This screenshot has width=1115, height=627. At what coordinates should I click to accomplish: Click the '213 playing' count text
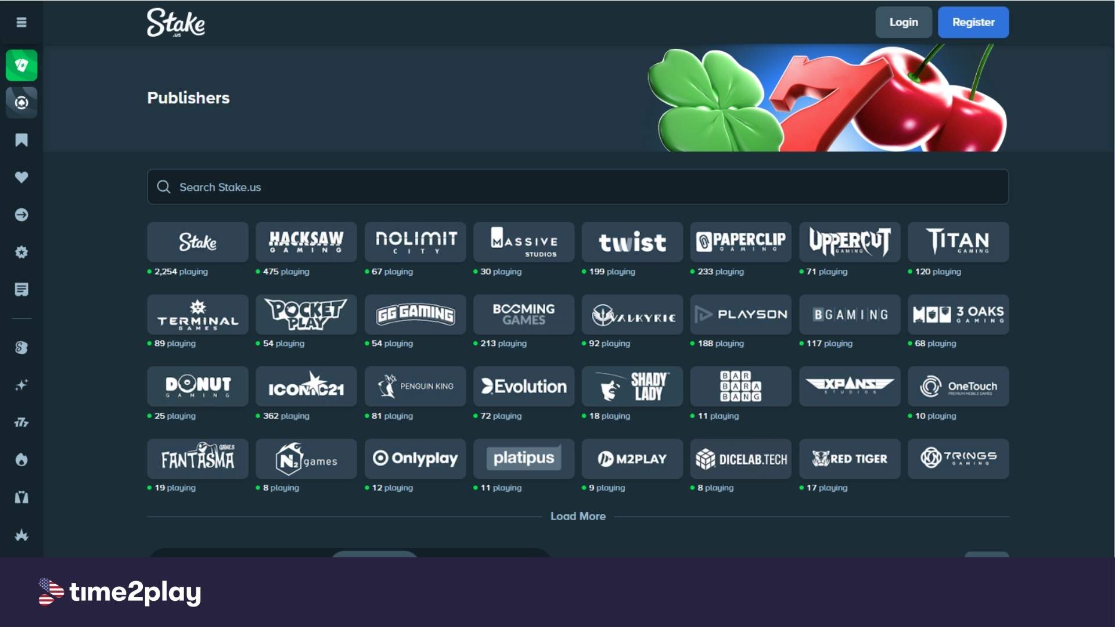click(503, 343)
